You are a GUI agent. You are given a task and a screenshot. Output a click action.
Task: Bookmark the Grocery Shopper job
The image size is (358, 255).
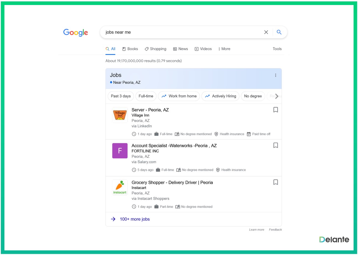(275, 182)
